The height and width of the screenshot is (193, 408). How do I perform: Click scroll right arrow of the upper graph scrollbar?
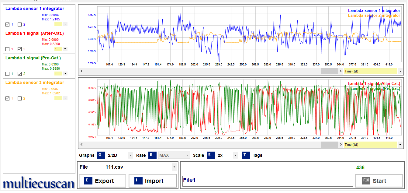tap(341, 71)
